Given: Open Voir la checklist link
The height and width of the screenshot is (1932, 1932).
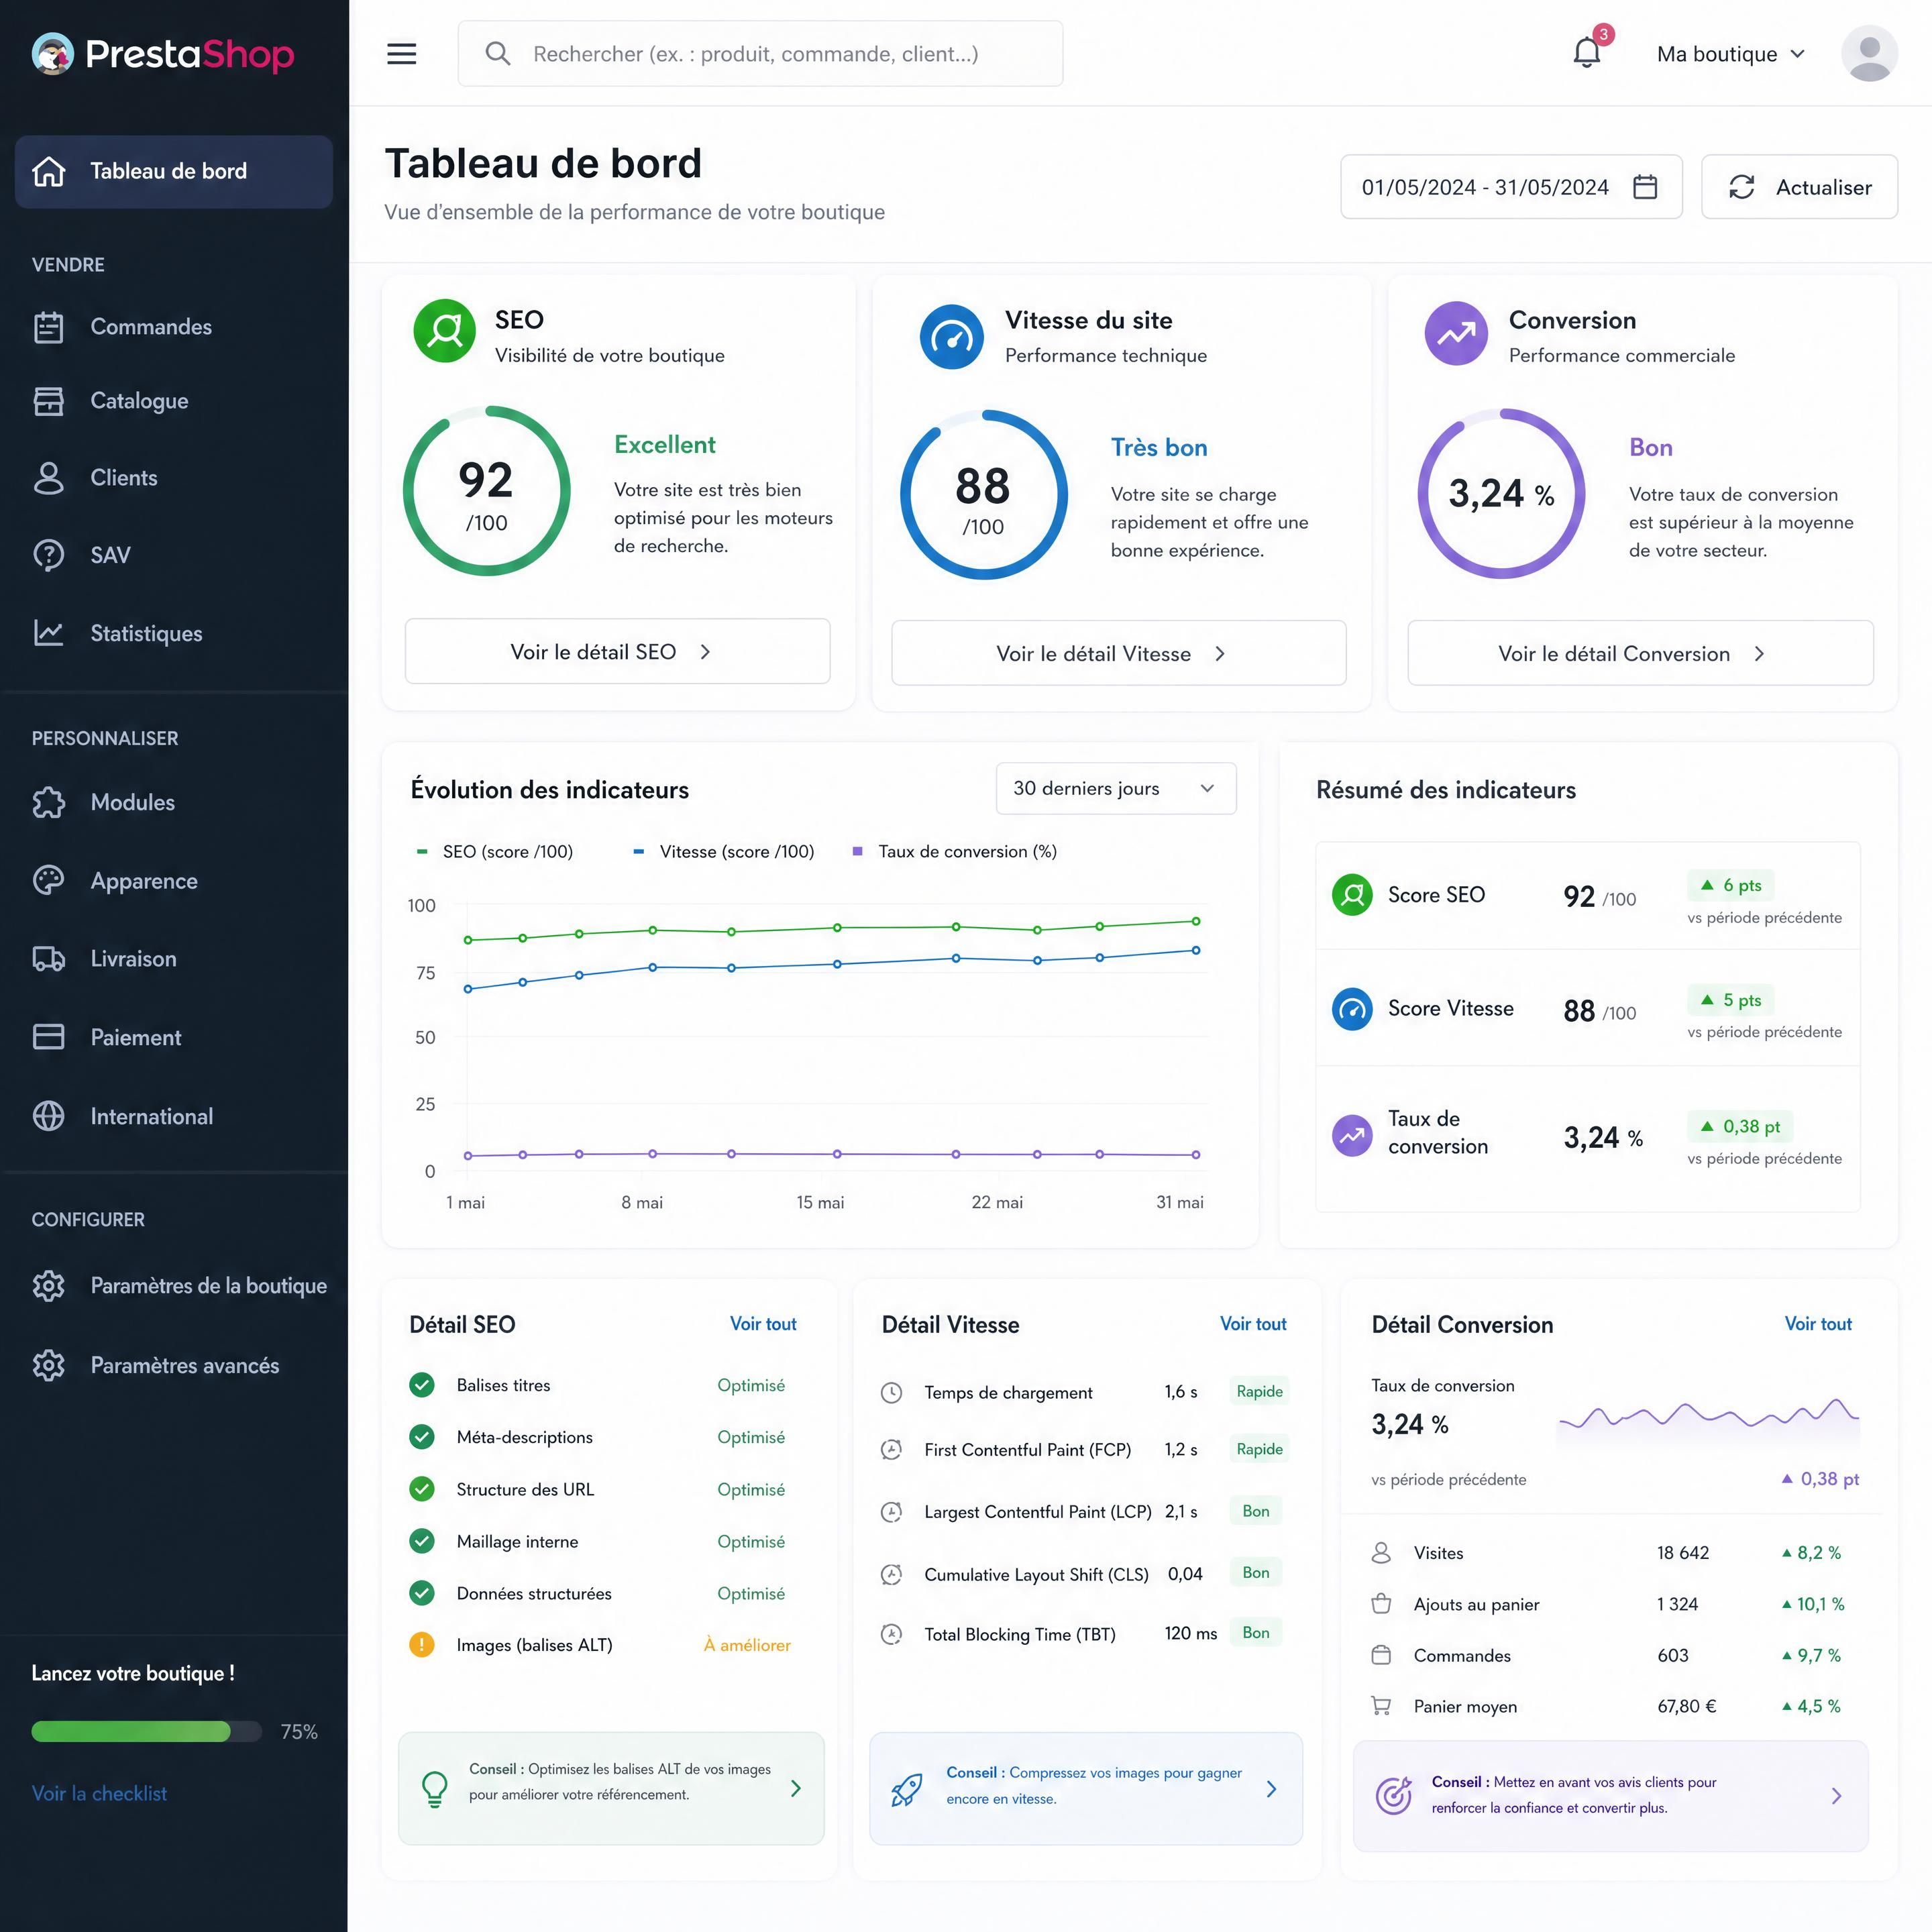Looking at the screenshot, I should (x=99, y=1794).
